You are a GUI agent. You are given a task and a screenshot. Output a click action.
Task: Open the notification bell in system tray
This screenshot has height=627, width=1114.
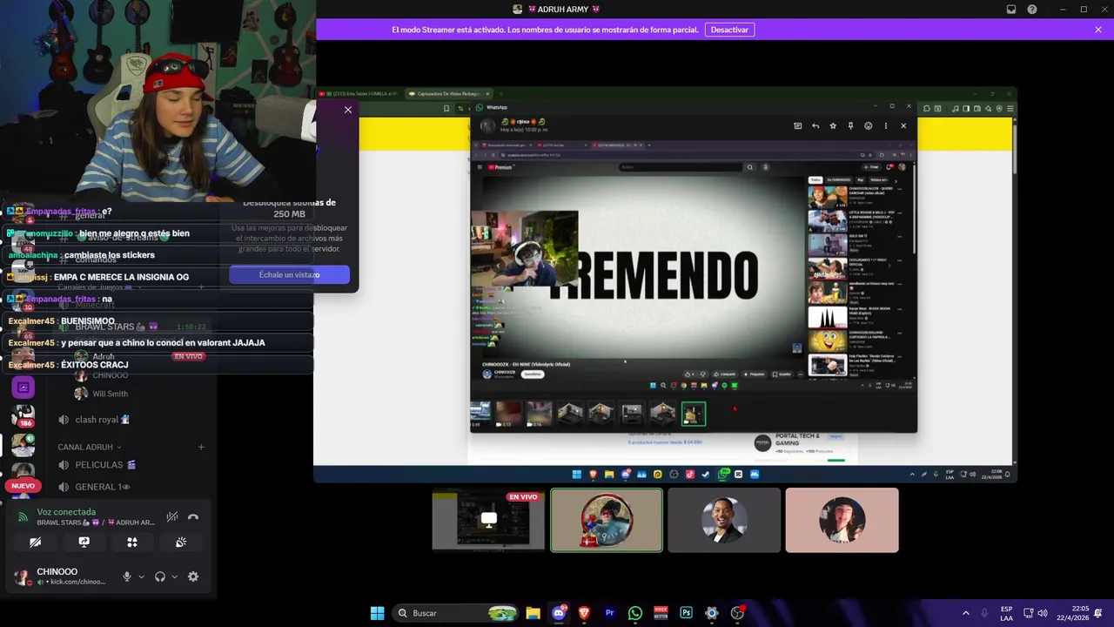(1098, 613)
